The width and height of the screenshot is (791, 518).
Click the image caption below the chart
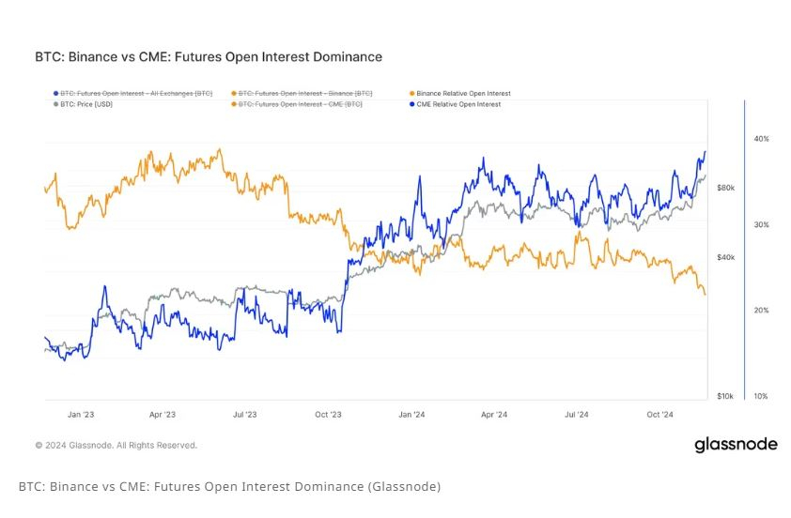229,486
